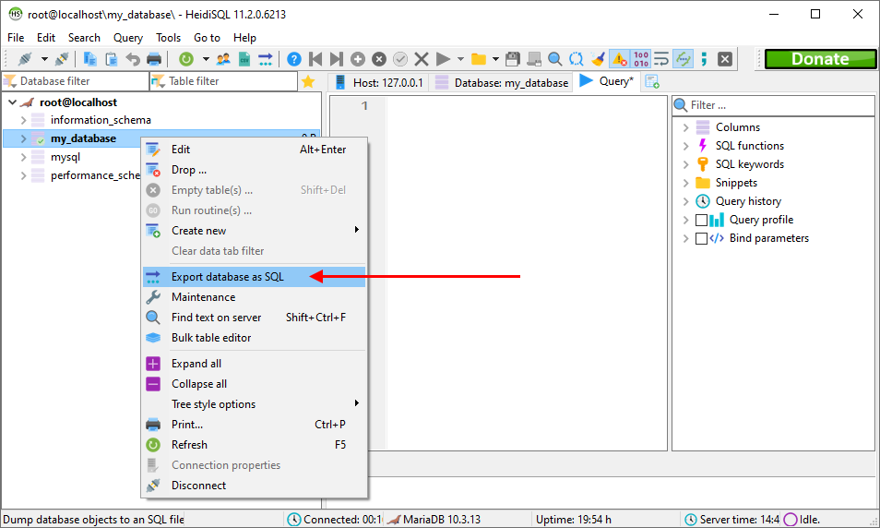
Task: Open the dropdown arrow next to Run query
Action: coord(460,59)
